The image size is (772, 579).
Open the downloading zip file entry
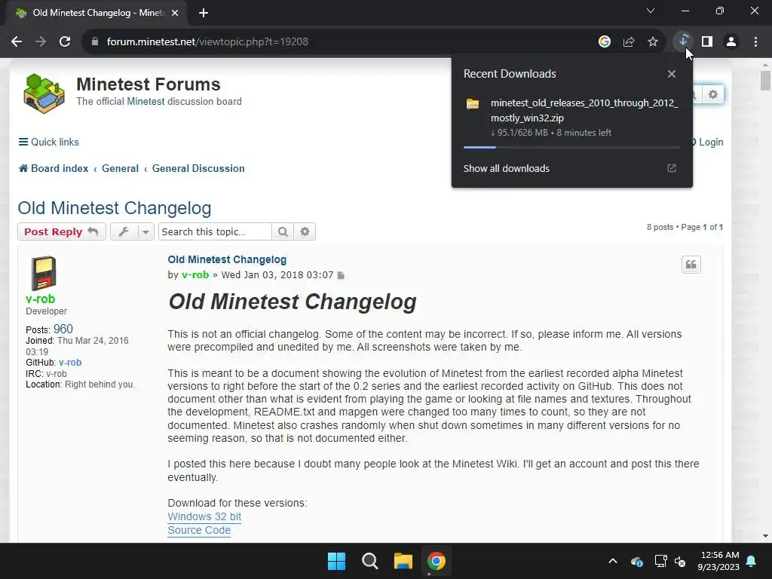[572, 117]
